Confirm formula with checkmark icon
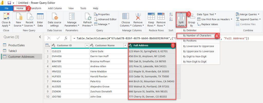 coord(58,38)
